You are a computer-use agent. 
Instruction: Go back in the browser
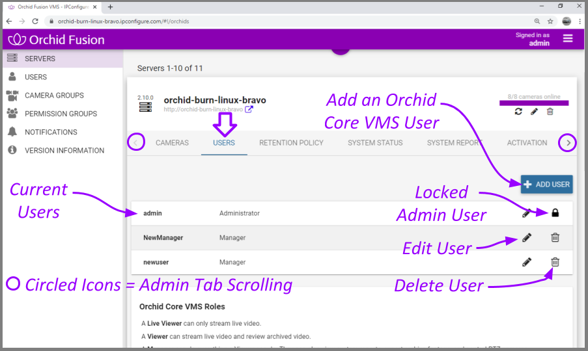[9, 21]
